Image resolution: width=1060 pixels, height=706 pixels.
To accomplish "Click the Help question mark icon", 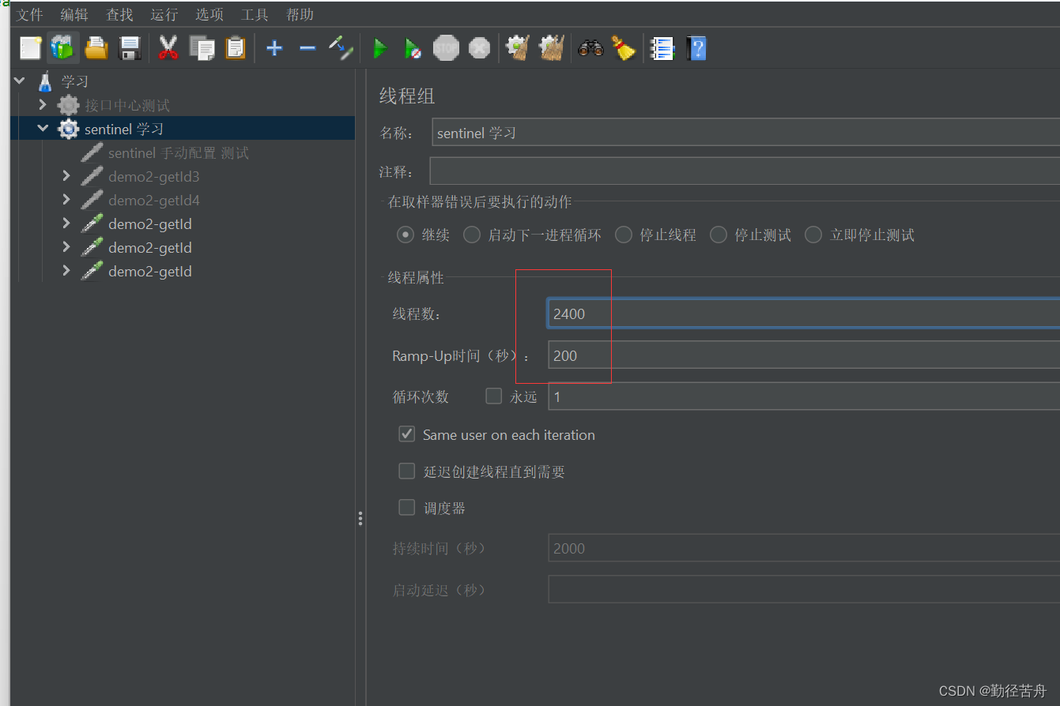I will [696, 48].
